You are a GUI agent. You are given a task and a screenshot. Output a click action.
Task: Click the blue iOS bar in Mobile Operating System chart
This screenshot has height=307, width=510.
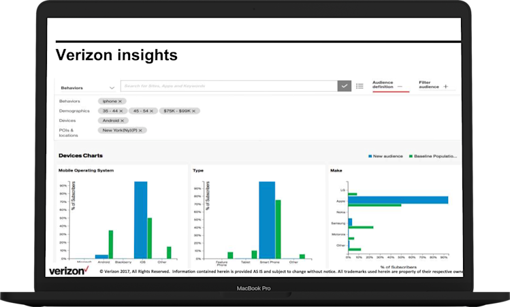pyautogui.click(x=140, y=220)
